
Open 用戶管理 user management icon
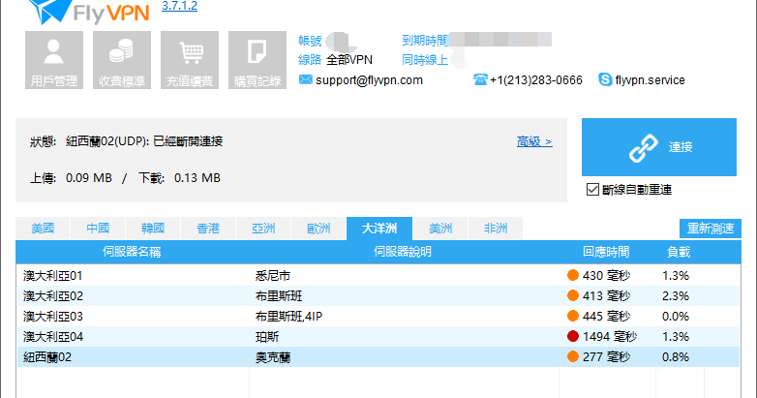click(x=54, y=60)
